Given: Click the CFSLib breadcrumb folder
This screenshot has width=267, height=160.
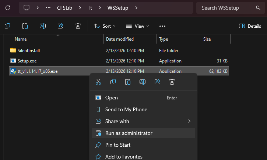Looking at the screenshot, I should pos(64,8).
